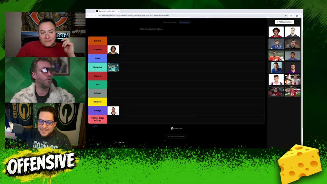Viewport: 327px width, 184px height.
Task: Select the Quarterback Landing Spots tab
Action: [x=107, y=11]
